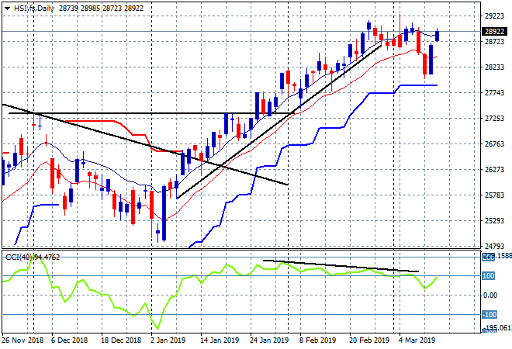512x349 pixels.
Task: Click the 4 Mar 2019 date label
Action: tap(417, 340)
